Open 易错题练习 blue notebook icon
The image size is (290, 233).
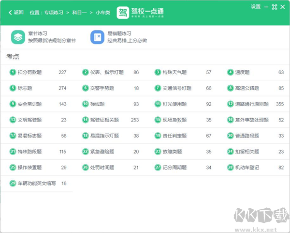coord(97,37)
